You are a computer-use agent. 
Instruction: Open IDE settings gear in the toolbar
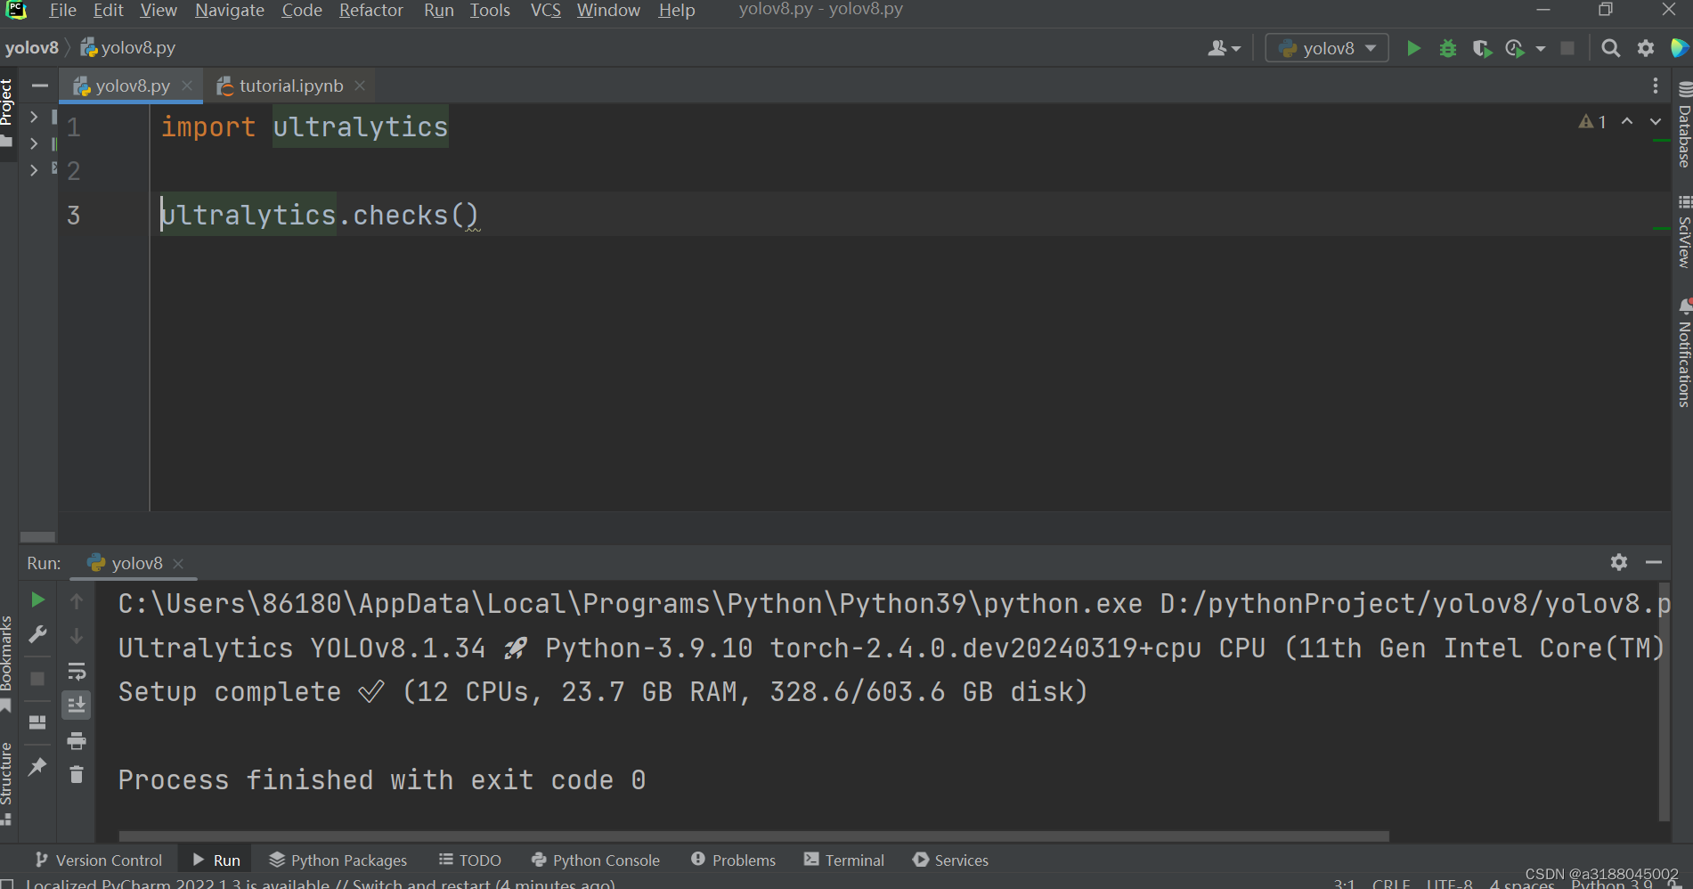pyautogui.click(x=1646, y=48)
